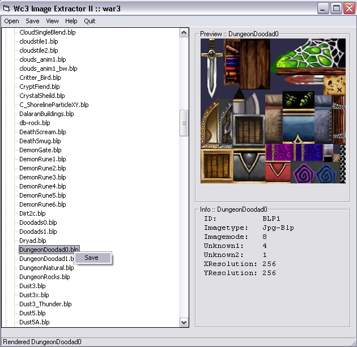Click the XResolution info row
Screen dimensions: 357x347
(x=240, y=264)
